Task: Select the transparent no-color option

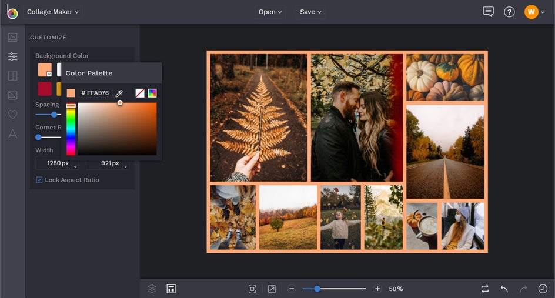Action: (140, 93)
